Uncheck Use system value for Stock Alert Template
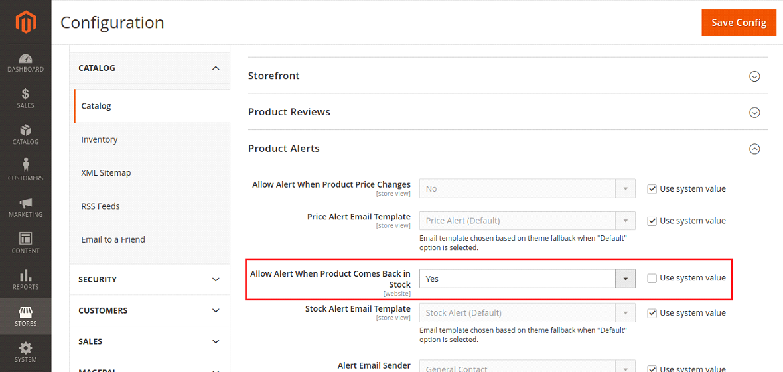Screen dimensions: 783x372 coord(652,313)
